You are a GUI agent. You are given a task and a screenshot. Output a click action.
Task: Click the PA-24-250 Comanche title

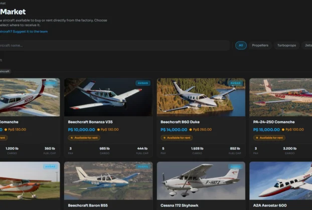[274, 122]
